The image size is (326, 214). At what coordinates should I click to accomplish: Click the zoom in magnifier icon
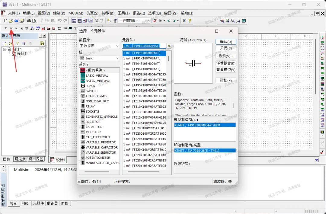click(222, 21)
